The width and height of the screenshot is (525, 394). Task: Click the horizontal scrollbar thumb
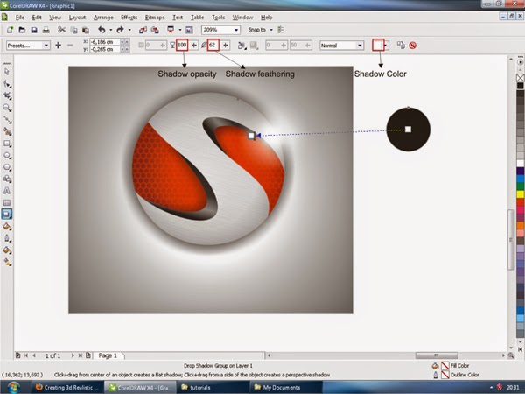pyautogui.click(x=437, y=355)
